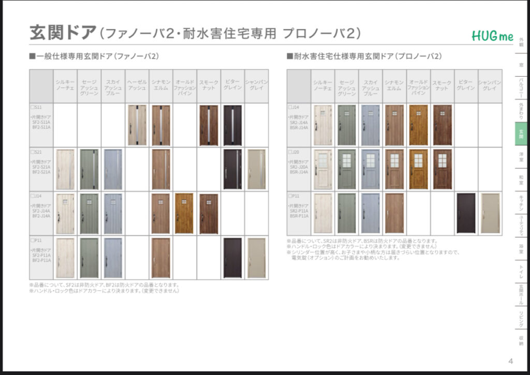Go to the 収納 side tab
The height and width of the screenshot is (375, 530).
[x=521, y=341]
